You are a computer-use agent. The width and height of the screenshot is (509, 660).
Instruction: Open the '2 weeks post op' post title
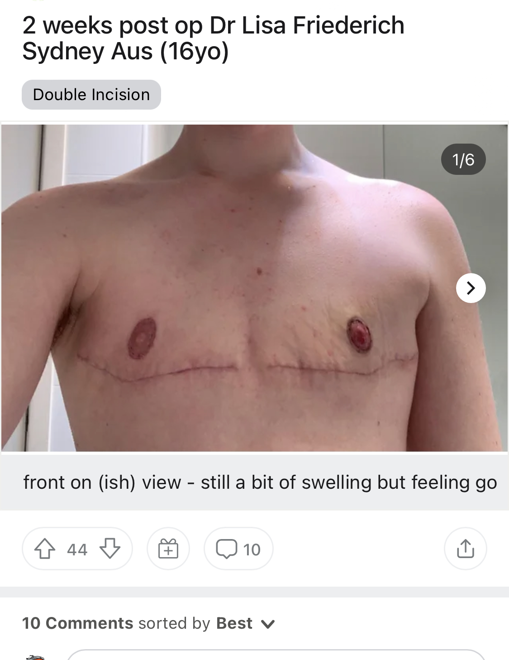[213, 38]
